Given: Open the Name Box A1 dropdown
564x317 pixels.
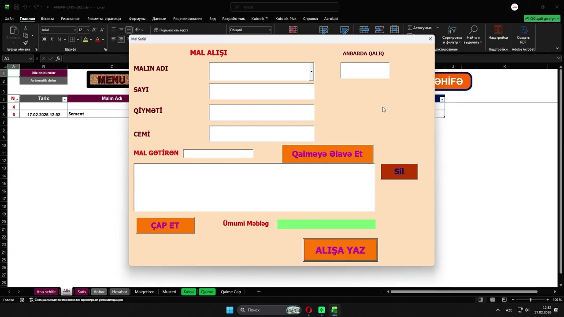Looking at the screenshot, I should (x=30, y=59).
